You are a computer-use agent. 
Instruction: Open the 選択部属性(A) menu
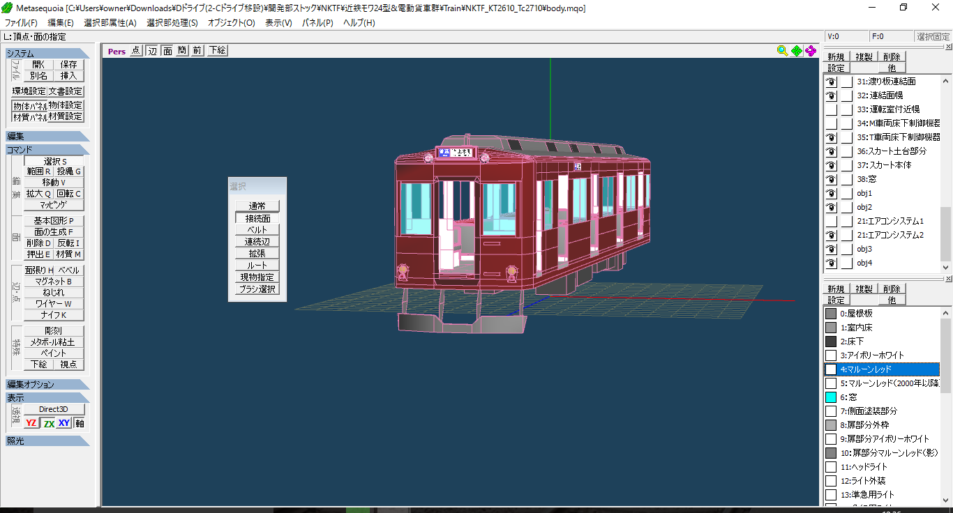tap(110, 22)
